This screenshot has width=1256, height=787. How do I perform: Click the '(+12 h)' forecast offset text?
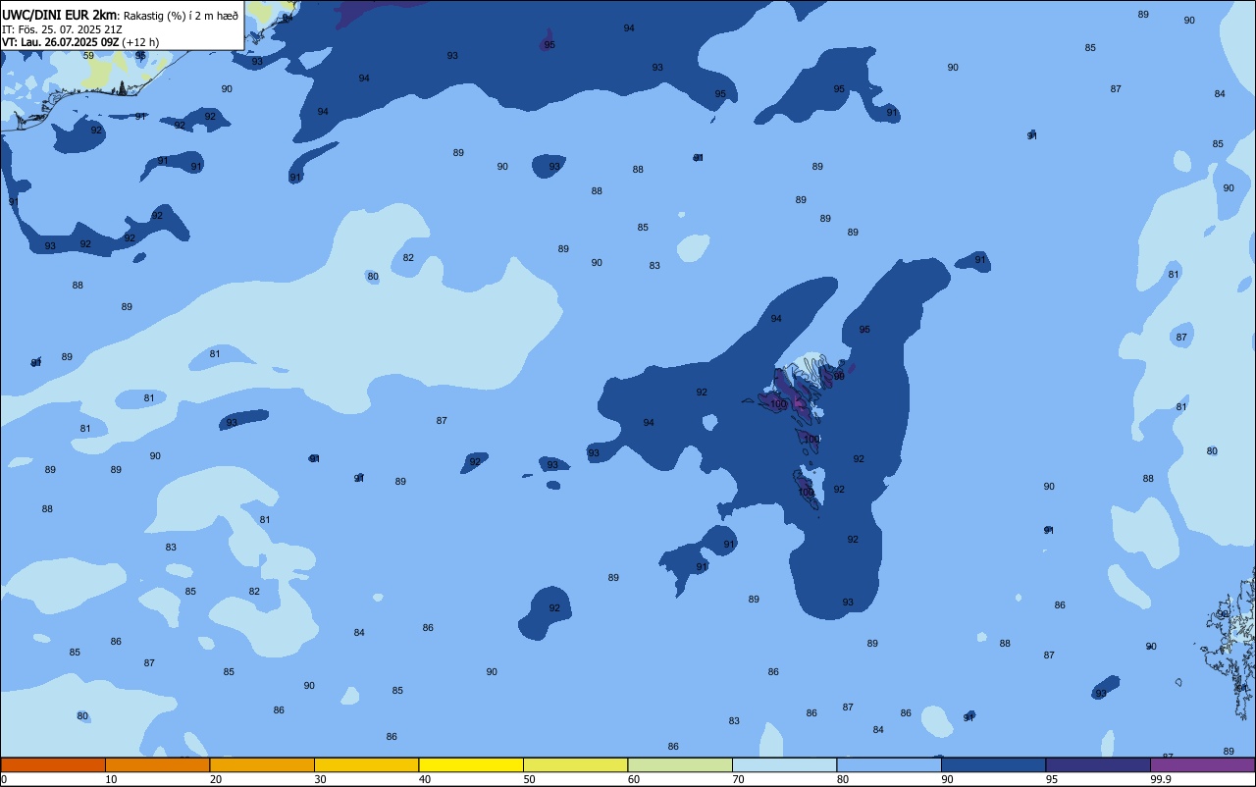click(x=140, y=42)
